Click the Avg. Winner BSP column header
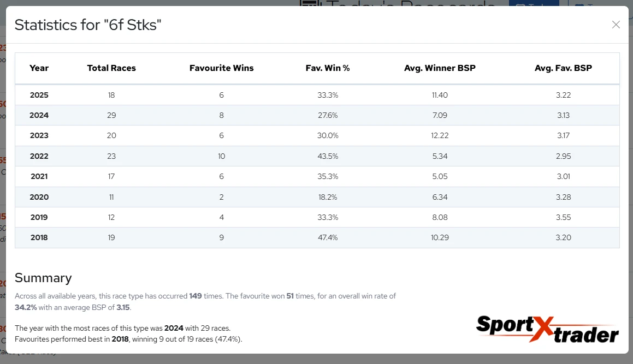The height and width of the screenshot is (364, 633). tap(440, 68)
